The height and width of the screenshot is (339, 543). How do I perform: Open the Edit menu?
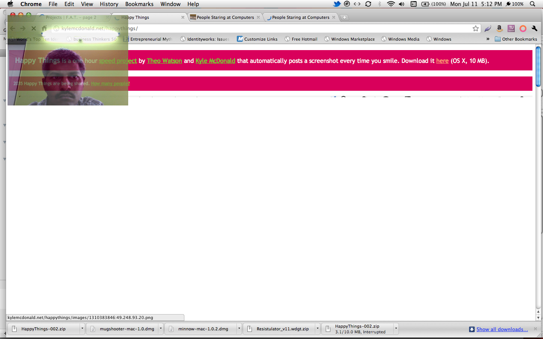point(69,4)
